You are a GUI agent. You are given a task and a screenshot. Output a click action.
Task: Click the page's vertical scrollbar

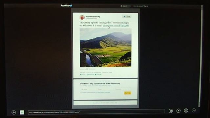coord(201,56)
